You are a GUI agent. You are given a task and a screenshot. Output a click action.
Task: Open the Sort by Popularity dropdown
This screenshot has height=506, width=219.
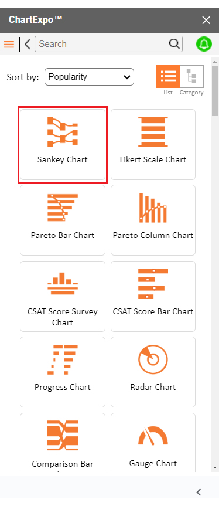tap(89, 77)
